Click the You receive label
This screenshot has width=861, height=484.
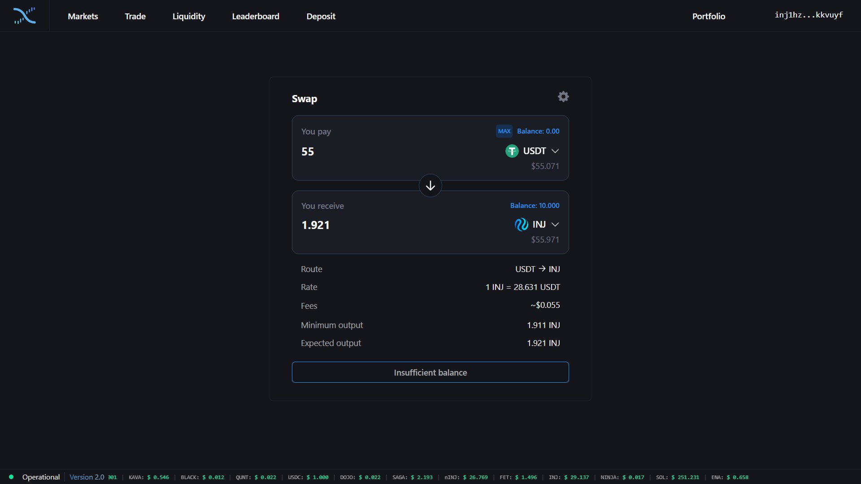coord(322,206)
